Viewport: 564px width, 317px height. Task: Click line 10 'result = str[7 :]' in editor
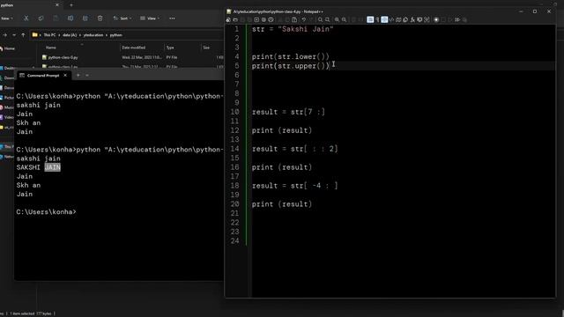coord(288,112)
